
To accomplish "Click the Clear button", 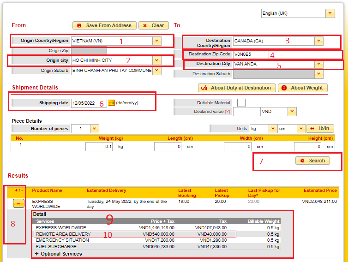I will (x=154, y=25).
